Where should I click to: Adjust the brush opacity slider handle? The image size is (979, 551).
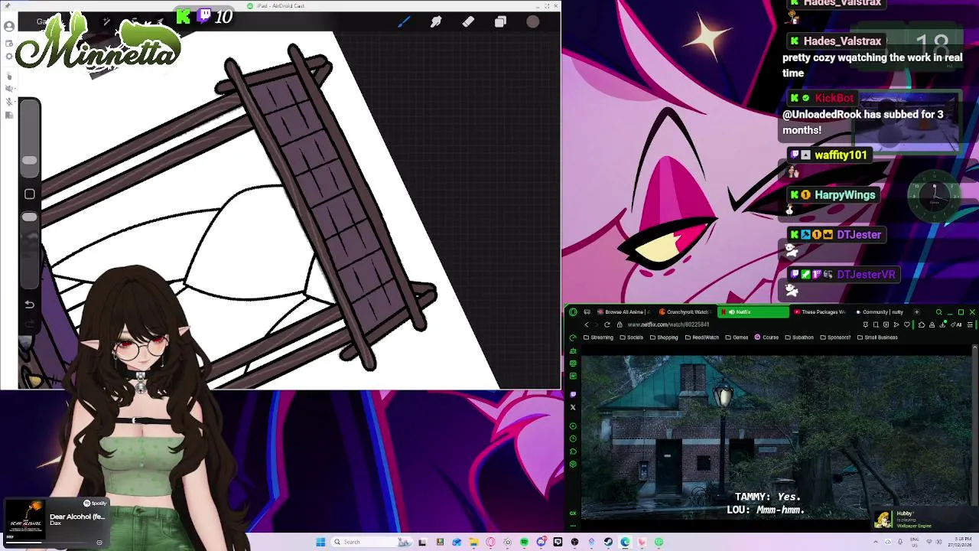29,217
